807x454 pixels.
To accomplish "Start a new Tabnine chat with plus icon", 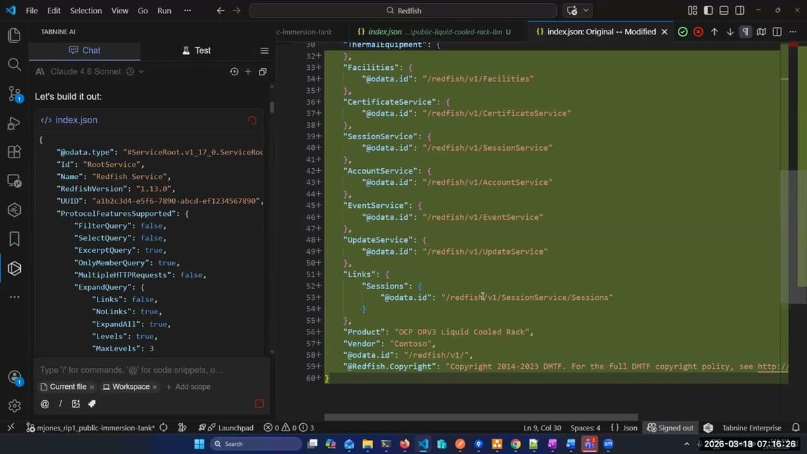I will (x=247, y=71).
